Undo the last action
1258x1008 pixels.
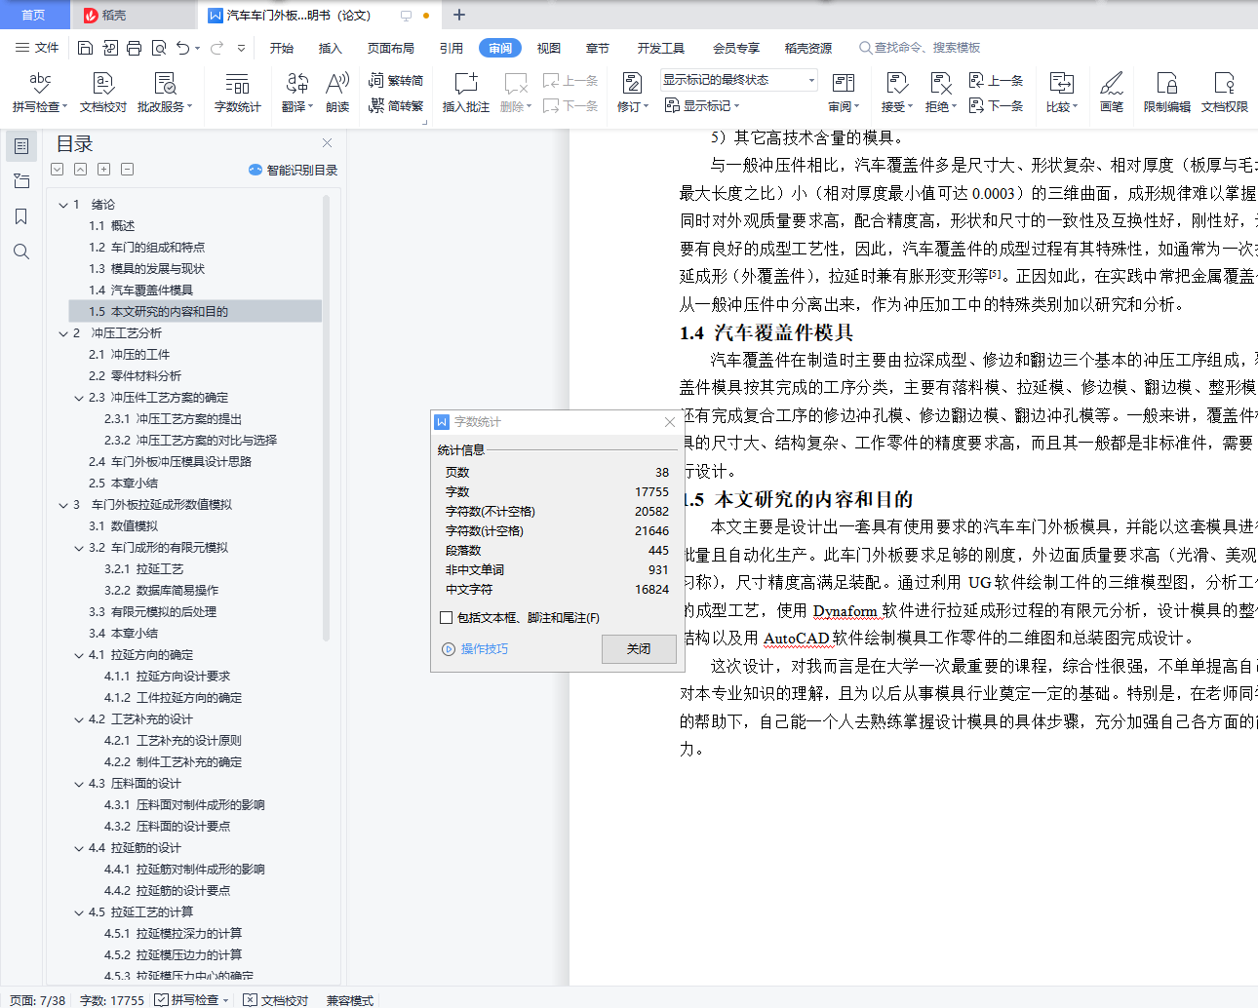[182, 48]
